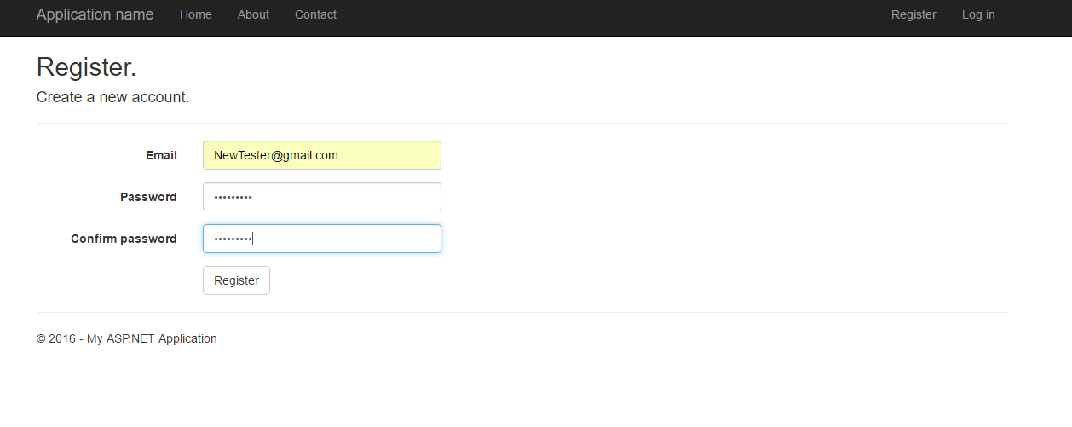Screen dimensions: 1072x427
Task: Click the divider line above the footer
Action: (x=522, y=312)
